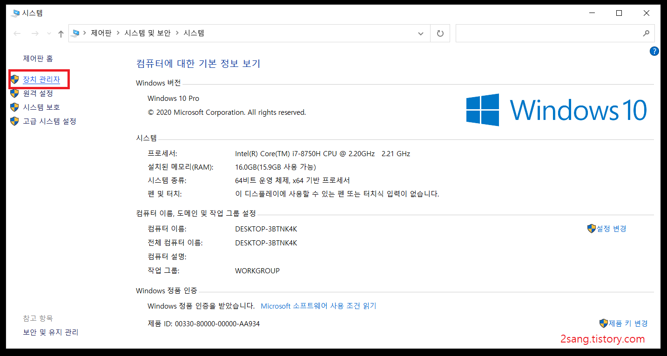Click 제품 키 변경 link

tap(628, 323)
